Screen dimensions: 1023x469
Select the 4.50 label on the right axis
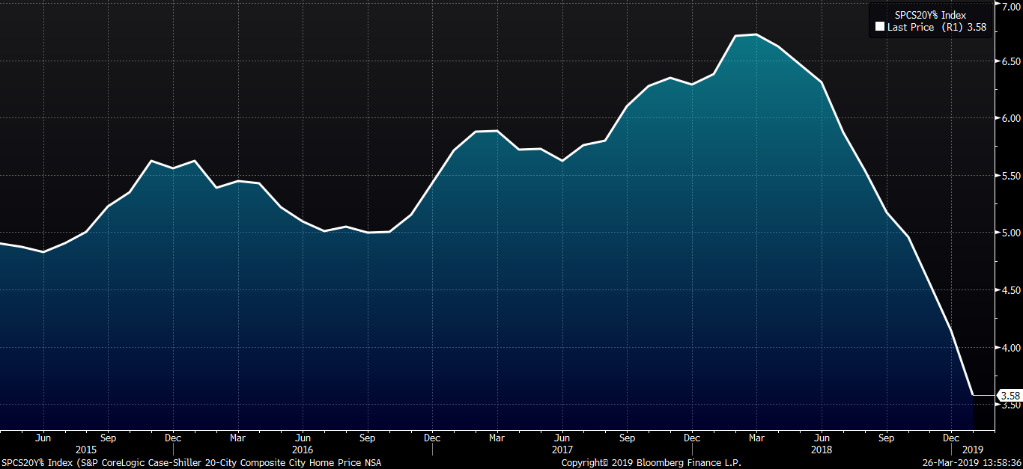[x=1010, y=290]
